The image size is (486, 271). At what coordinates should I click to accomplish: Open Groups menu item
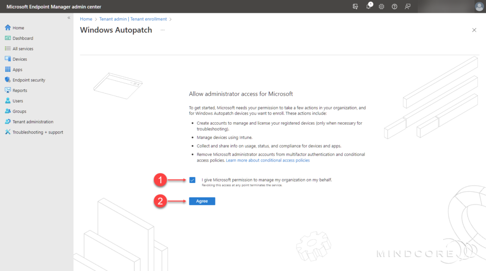tap(19, 111)
